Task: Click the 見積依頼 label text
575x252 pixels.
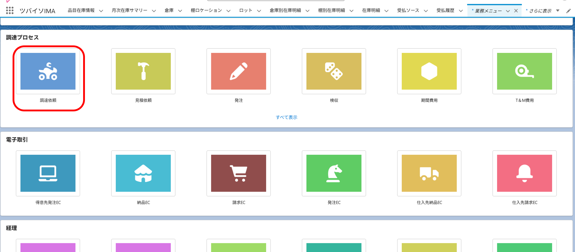Action: [143, 100]
